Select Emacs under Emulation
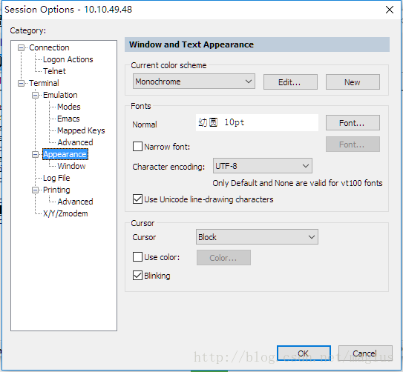403x372 pixels. (x=68, y=119)
